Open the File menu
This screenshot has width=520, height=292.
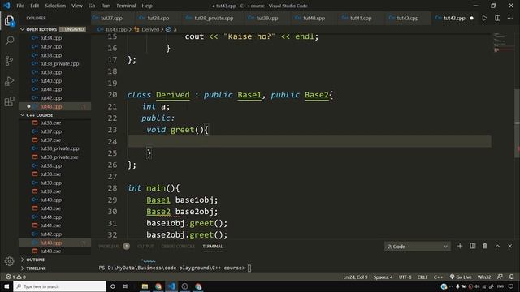pos(20,6)
